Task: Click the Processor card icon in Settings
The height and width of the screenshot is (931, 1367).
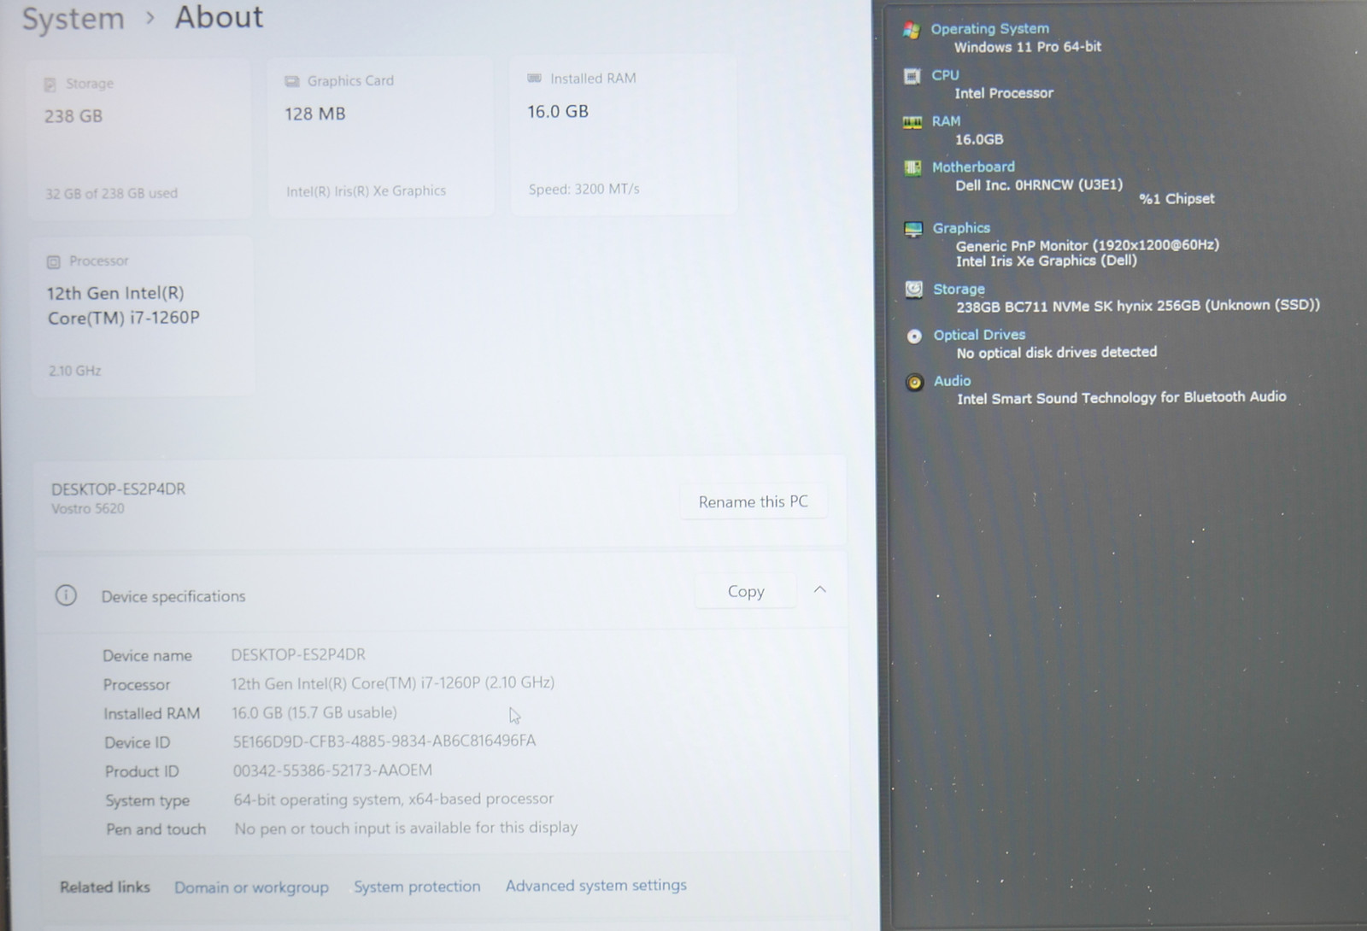Action: click(x=54, y=261)
